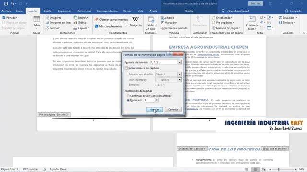This screenshot has width=307, height=172.
Task: Open Obtener complementos store
Action: (111, 20)
